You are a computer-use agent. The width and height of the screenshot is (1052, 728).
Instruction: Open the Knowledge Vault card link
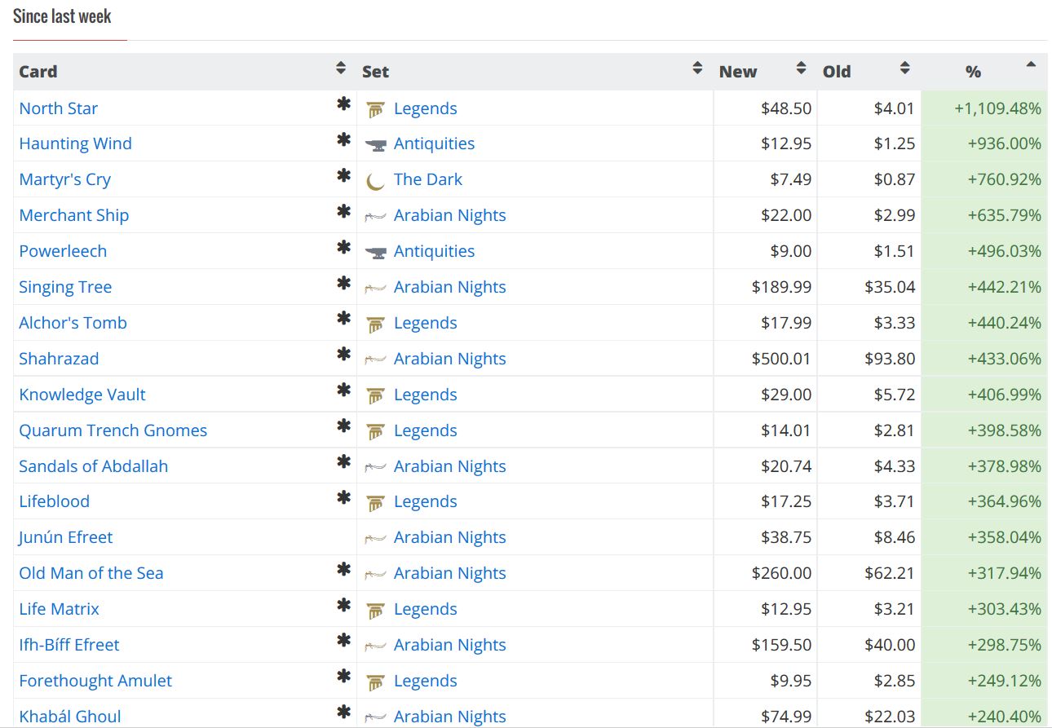pyautogui.click(x=82, y=395)
